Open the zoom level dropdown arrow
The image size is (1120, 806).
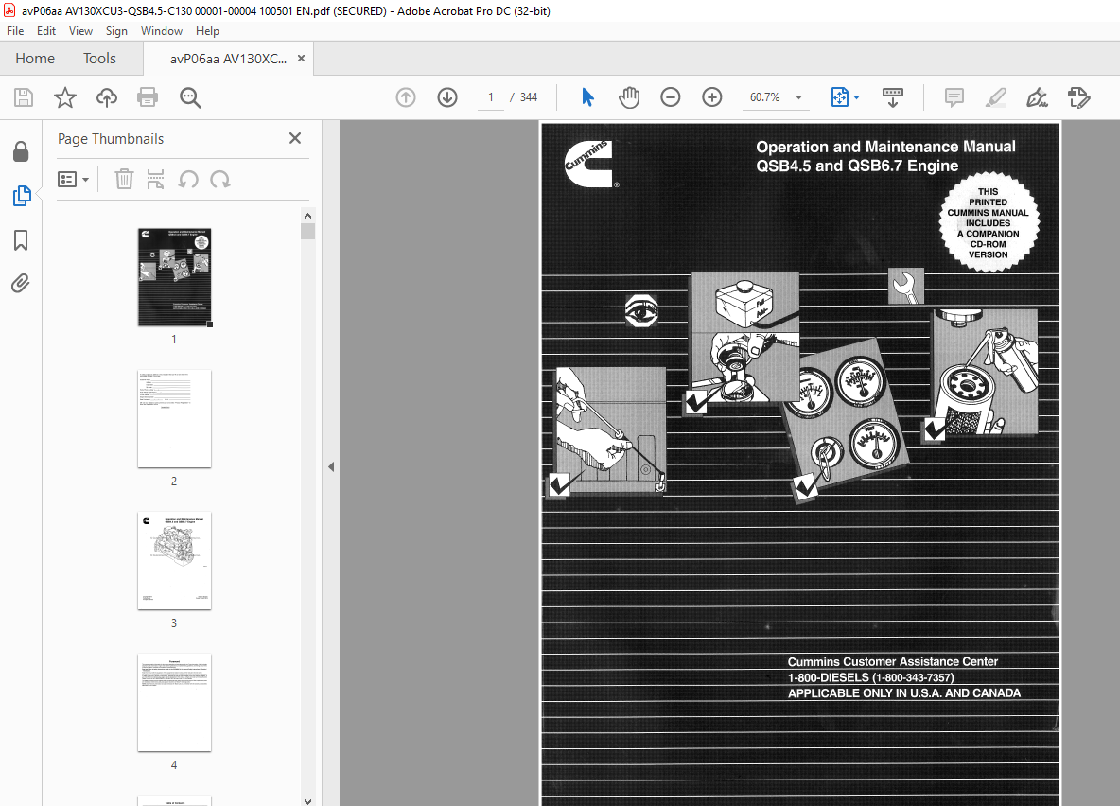pyautogui.click(x=798, y=97)
